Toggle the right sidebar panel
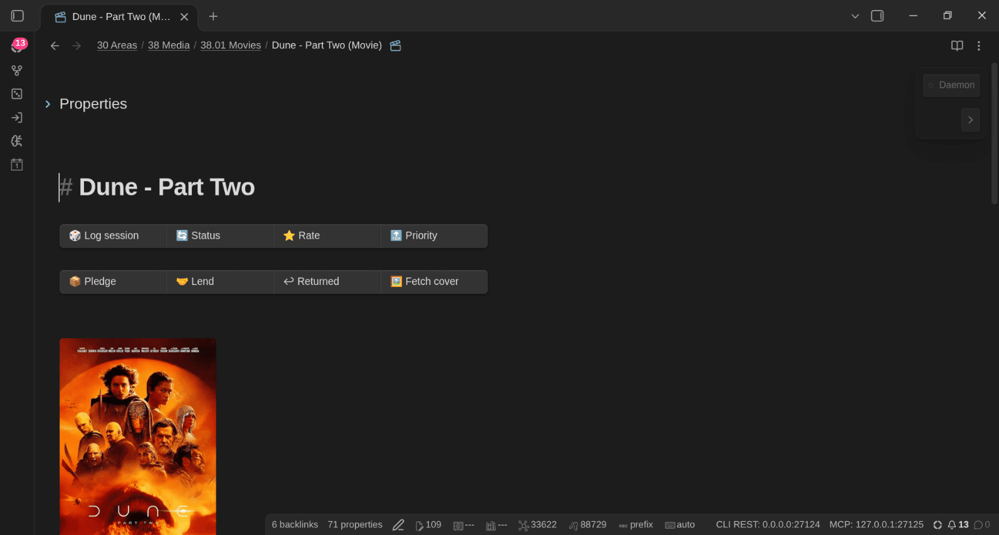This screenshot has width=999, height=535. tap(877, 16)
